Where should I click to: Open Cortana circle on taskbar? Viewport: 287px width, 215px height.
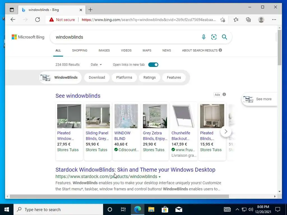click(110, 209)
